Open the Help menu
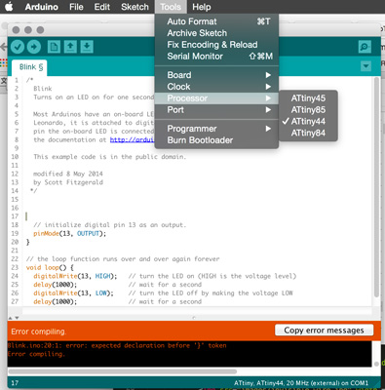 (x=202, y=7)
